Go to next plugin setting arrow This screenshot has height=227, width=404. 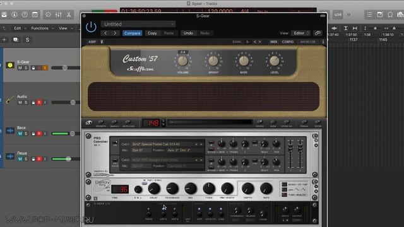coord(115,33)
